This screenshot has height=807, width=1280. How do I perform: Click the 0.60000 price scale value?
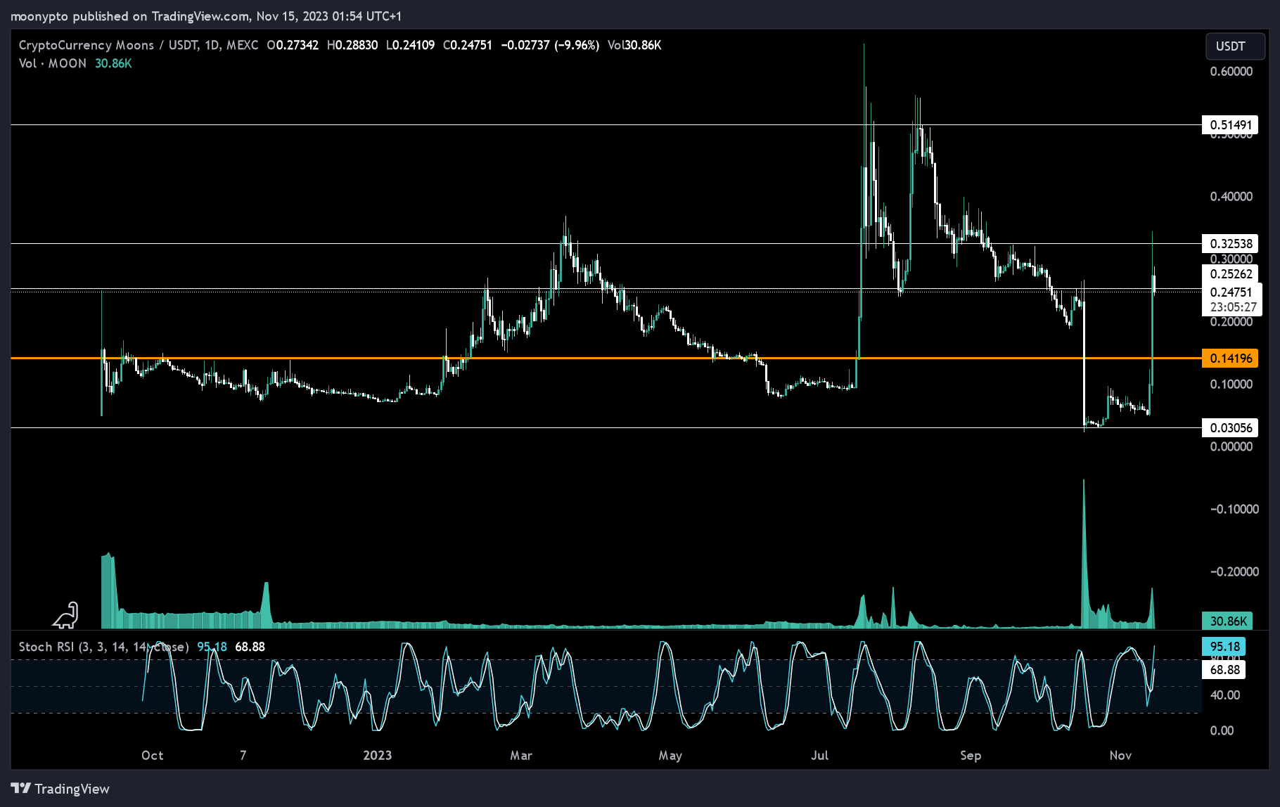click(1231, 72)
